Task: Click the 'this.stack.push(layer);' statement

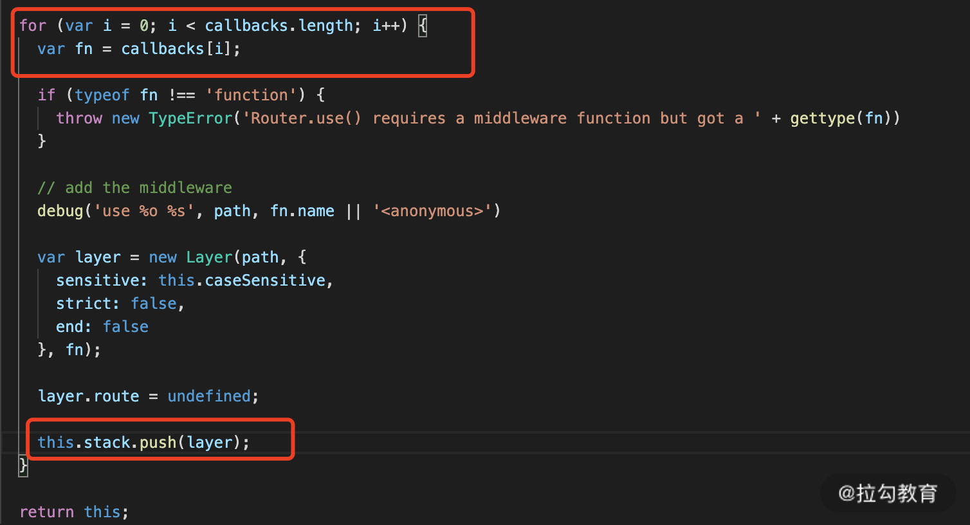Action: 143,443
